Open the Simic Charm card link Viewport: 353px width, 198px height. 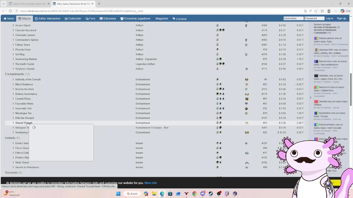(22, 163)
